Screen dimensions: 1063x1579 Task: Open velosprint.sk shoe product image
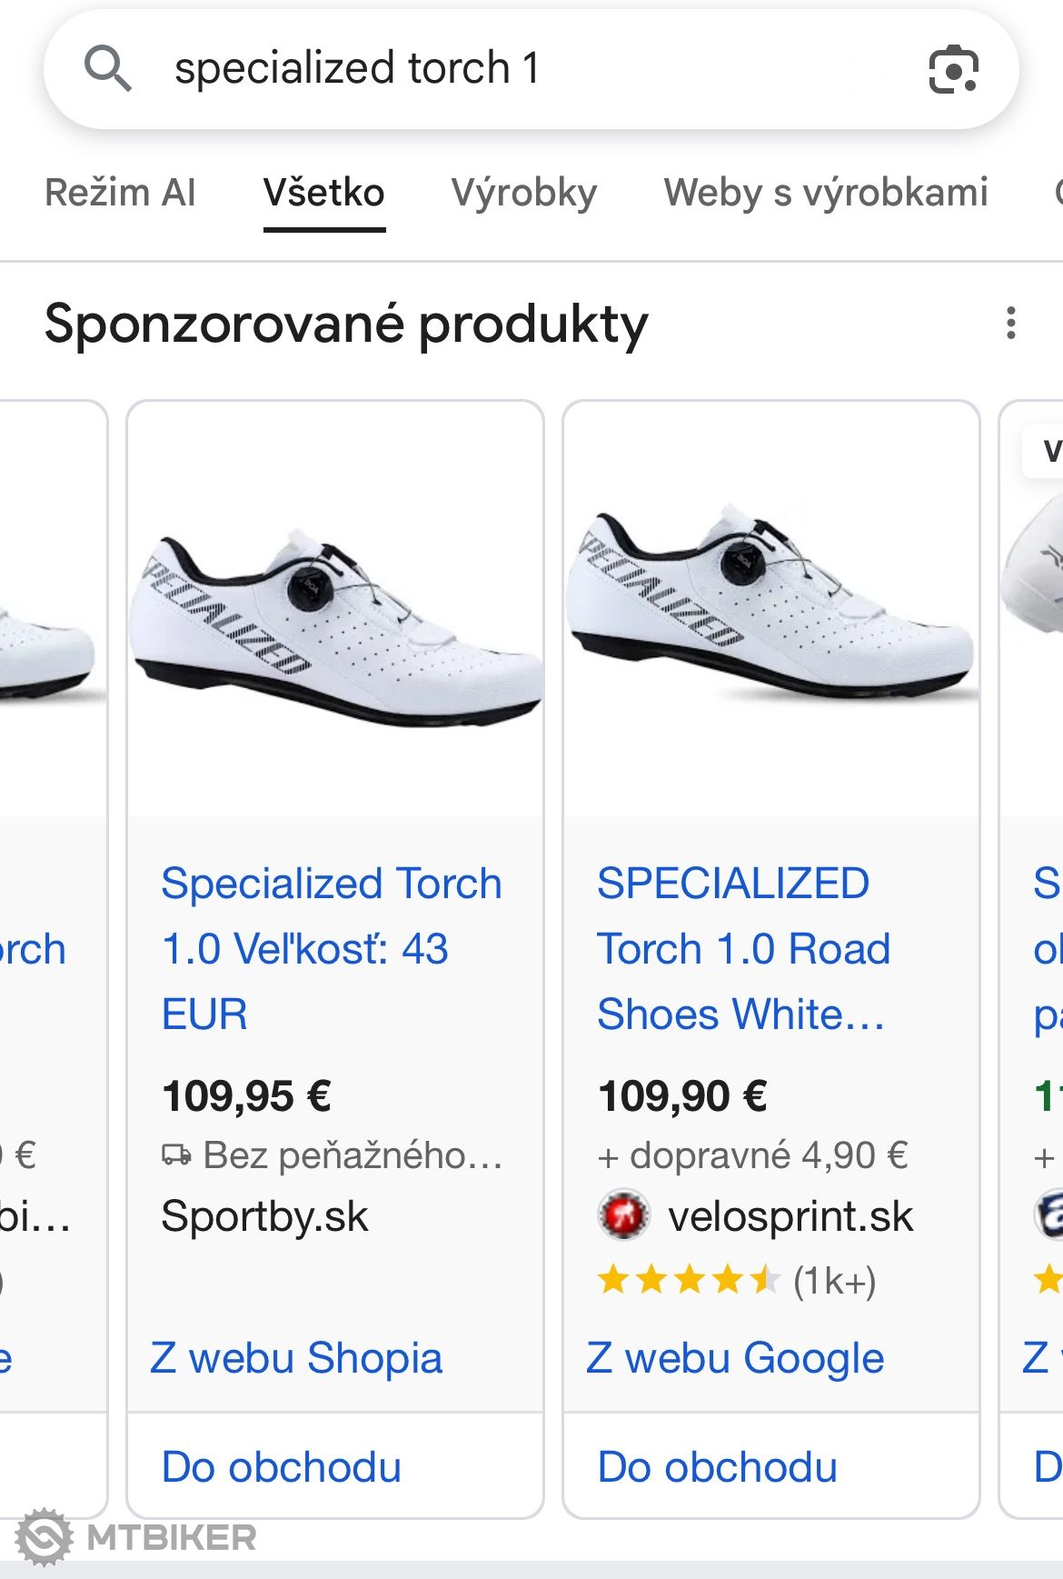pyautogui.click(x=771, y=609)
